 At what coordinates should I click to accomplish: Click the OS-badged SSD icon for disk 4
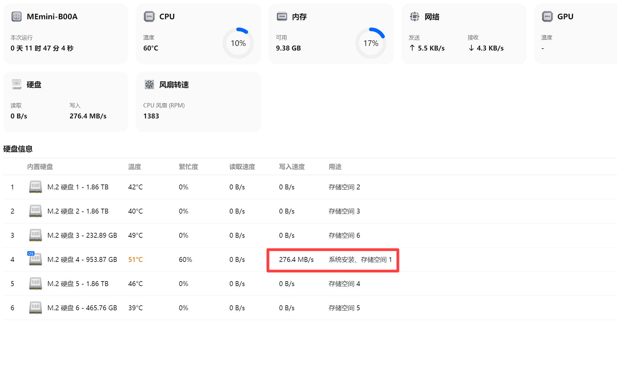tap(35, 259)
